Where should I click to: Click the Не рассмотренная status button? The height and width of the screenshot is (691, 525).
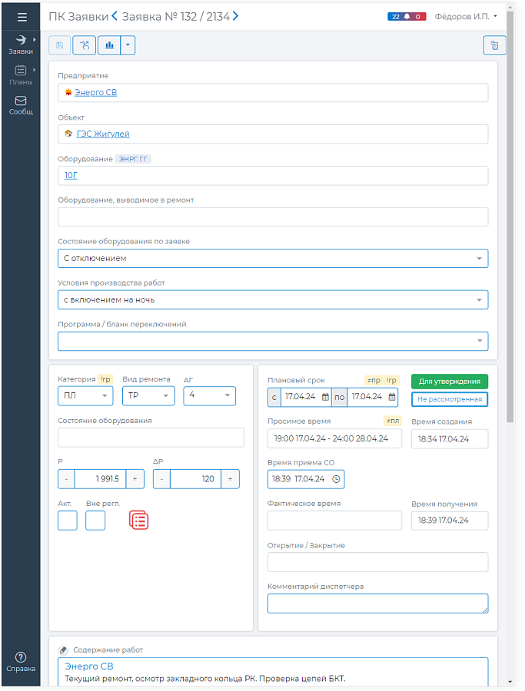point(449,398)
